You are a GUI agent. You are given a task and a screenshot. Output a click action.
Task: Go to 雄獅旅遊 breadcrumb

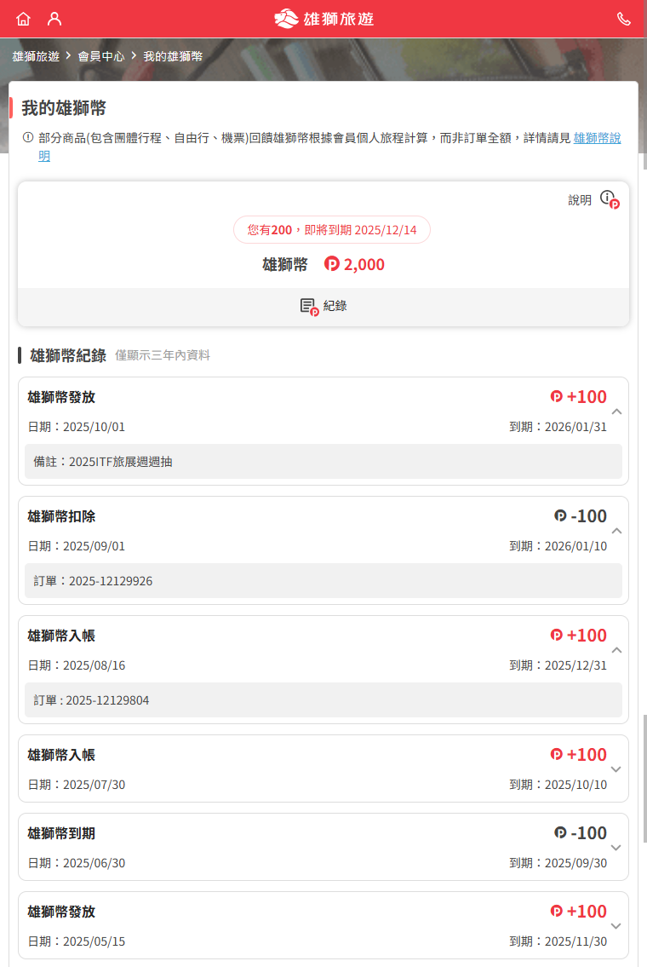click(36, 56)
